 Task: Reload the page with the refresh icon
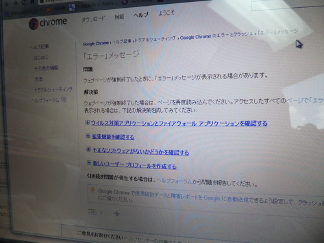click(x=24, y=3)
